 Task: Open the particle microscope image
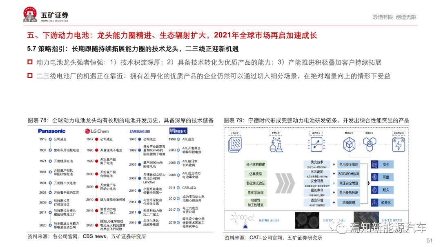click(307, 221)
